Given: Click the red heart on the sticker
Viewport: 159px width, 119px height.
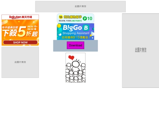Looking at the screenshot, I should tap(71, 58).
